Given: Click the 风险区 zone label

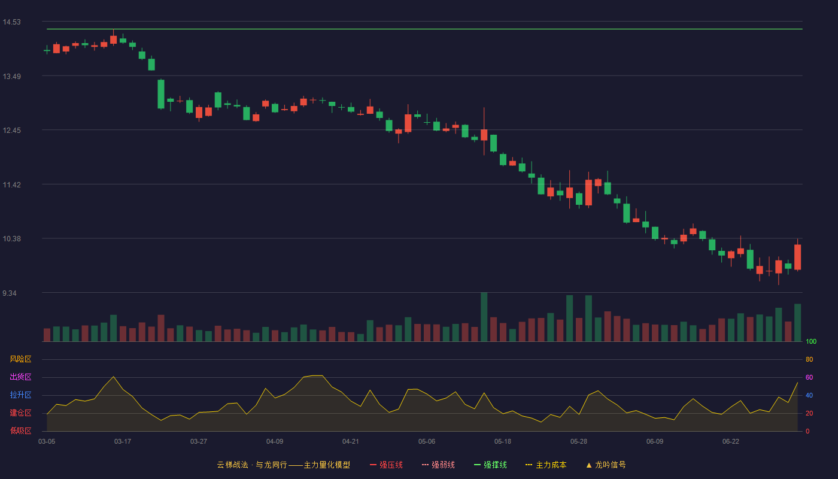Looking at the screenshot, I should (x=20, y=359).
